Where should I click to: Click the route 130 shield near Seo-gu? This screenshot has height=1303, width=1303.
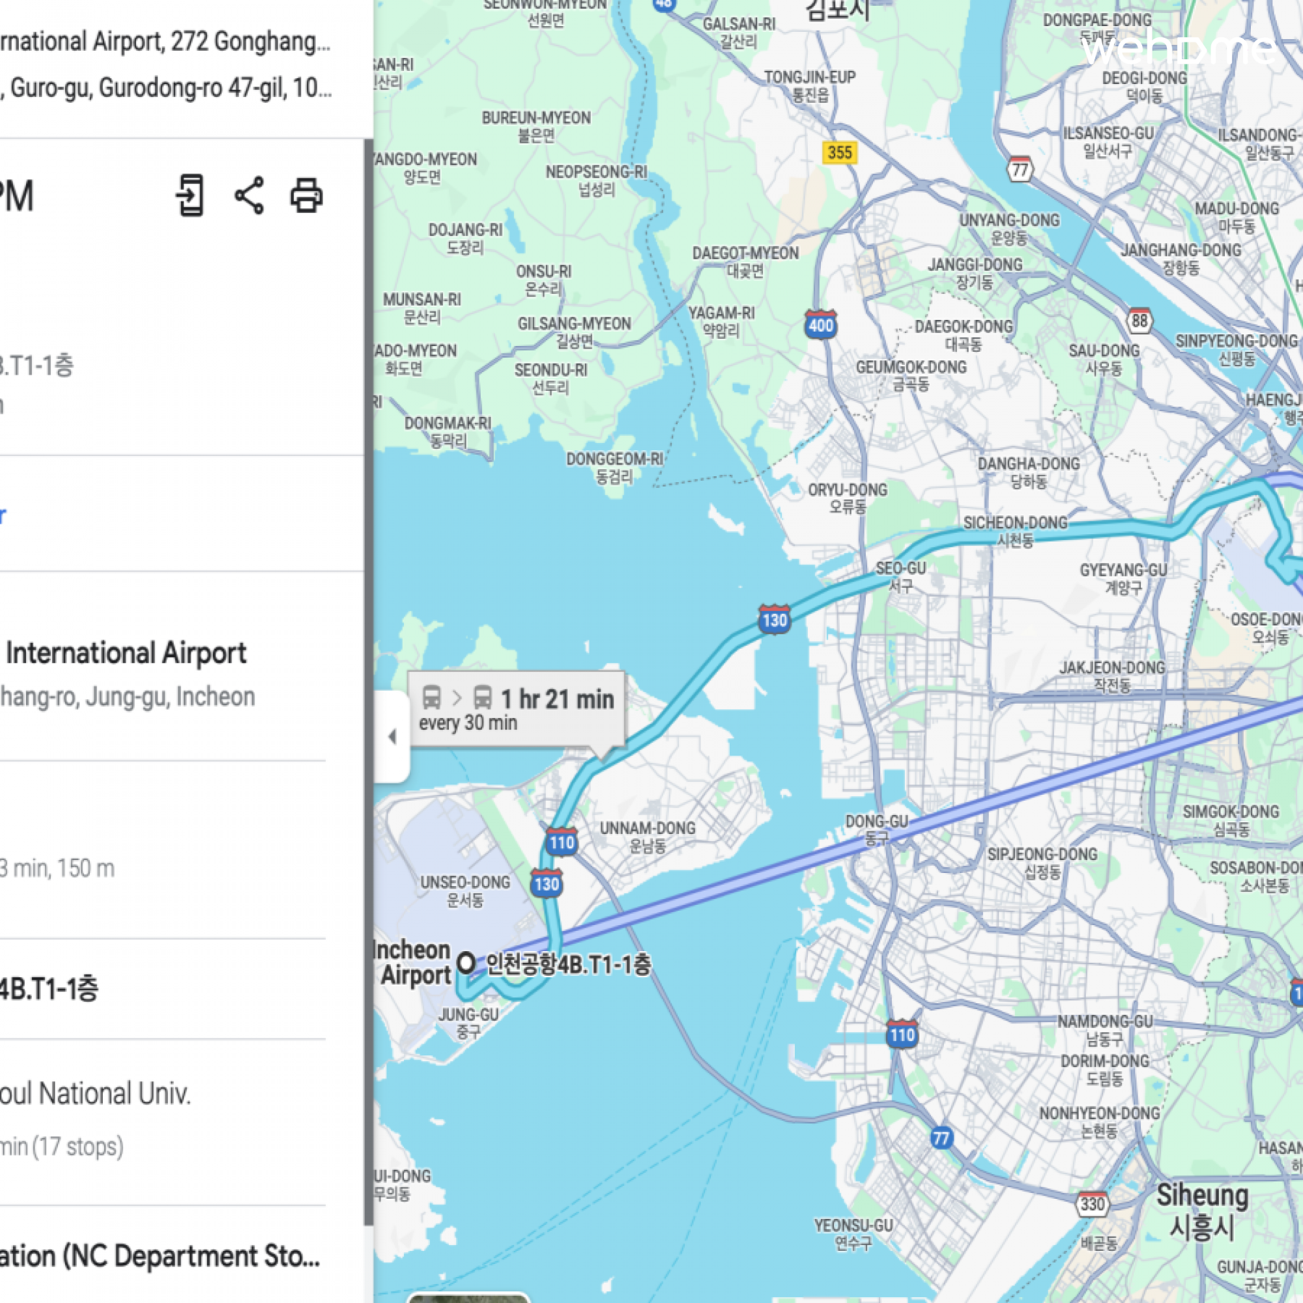(x=773, y=619)
